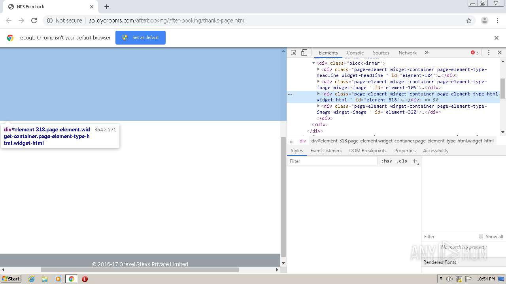Select the div#element-318 breadcrumb item

[402, 141]
